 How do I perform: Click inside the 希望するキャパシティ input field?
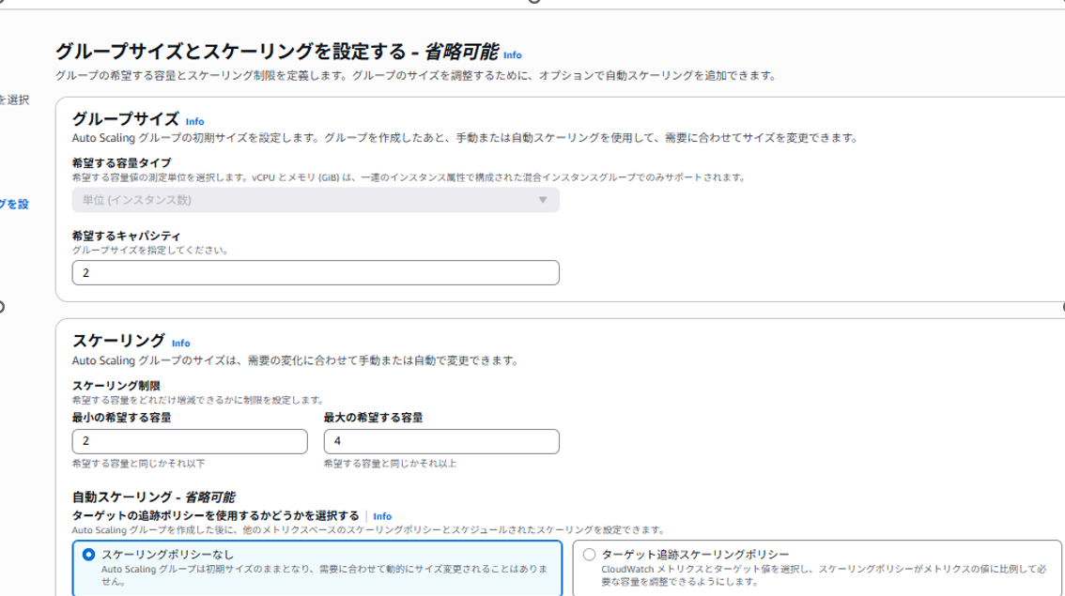pos(316,272)
